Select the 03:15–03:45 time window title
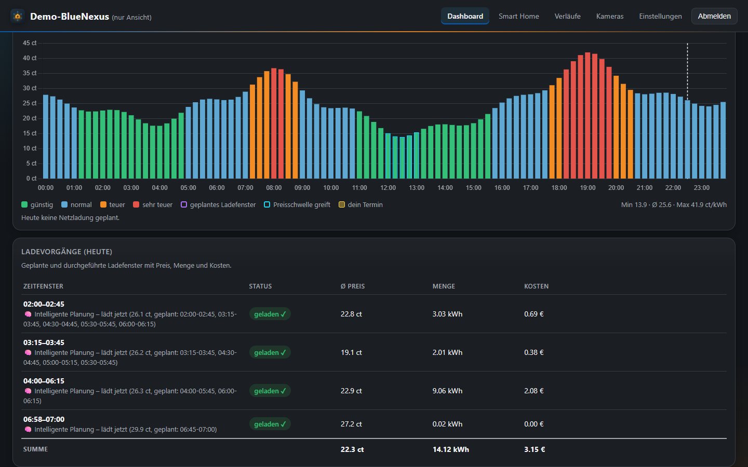The width and height of the screenshot is (748, 467). point(44,342)
